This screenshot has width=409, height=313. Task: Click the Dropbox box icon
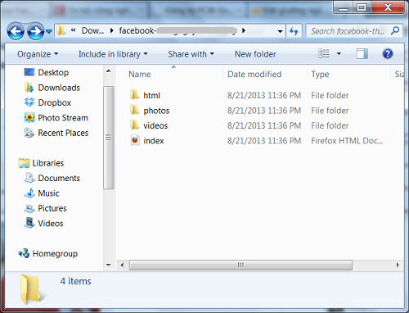click(x=29, y=102)
